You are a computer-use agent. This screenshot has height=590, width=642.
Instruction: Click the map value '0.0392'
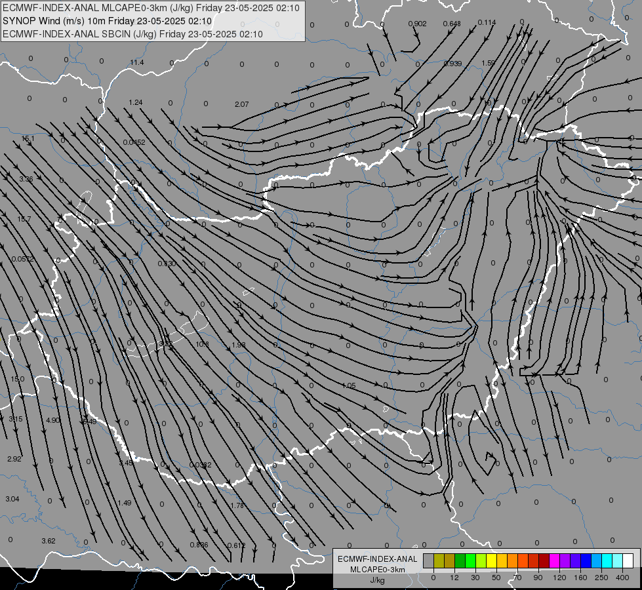click(200, 465)
